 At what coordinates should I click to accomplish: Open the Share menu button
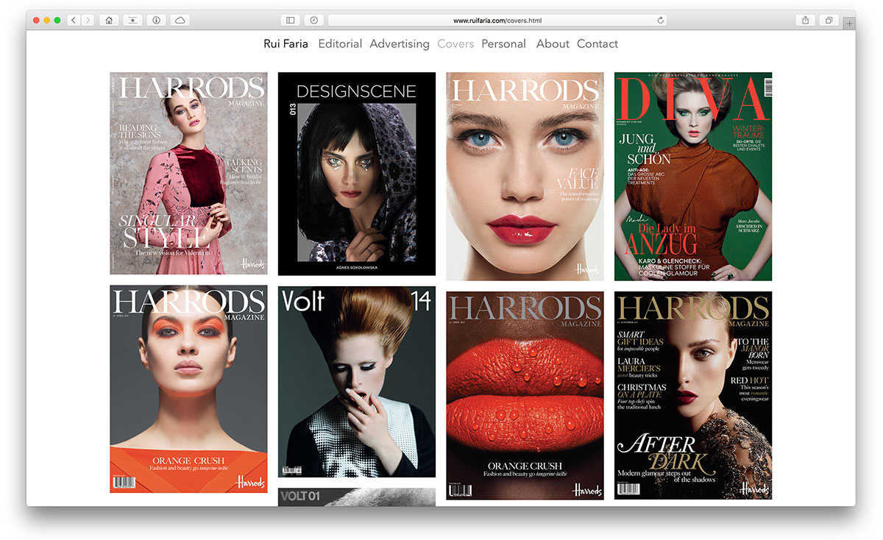[805, 21]
